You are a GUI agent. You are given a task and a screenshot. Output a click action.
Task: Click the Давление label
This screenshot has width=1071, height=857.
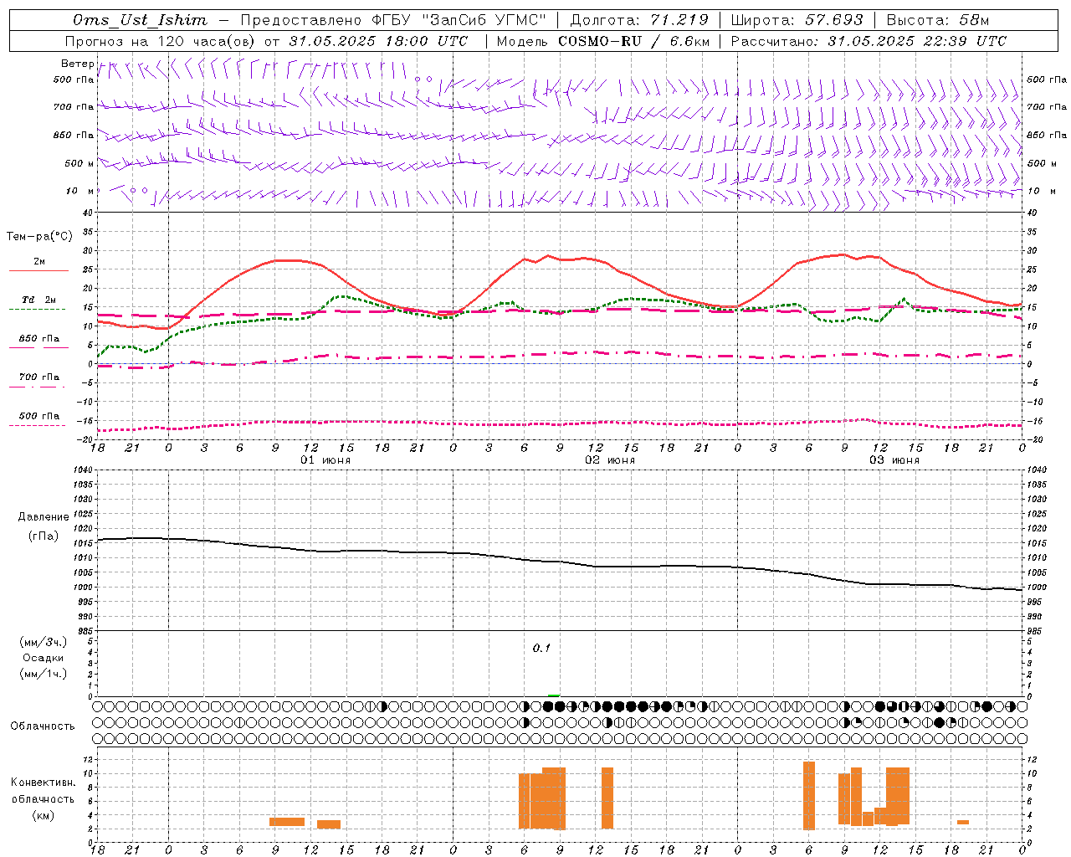pyautogui.click(x=44, y=517)
